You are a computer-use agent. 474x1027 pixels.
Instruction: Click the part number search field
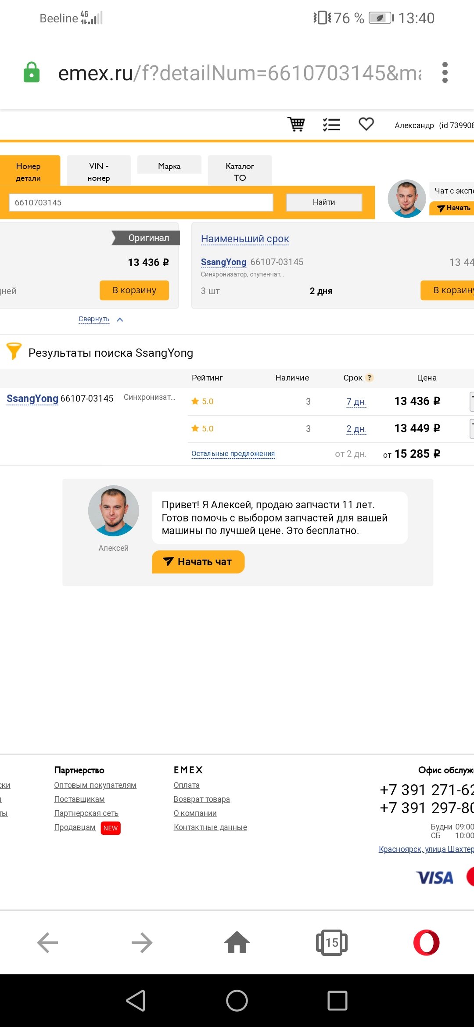[x=141, y=202]
